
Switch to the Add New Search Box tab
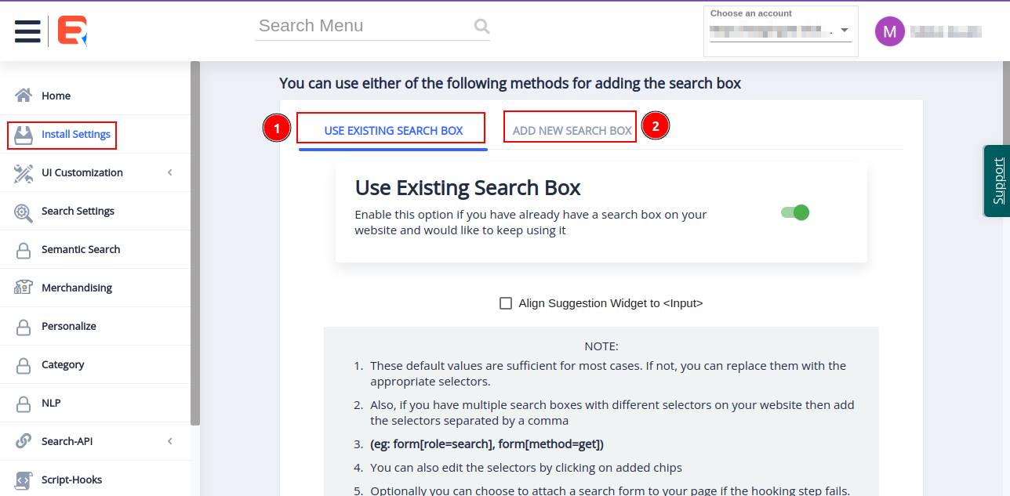(572, 131)
